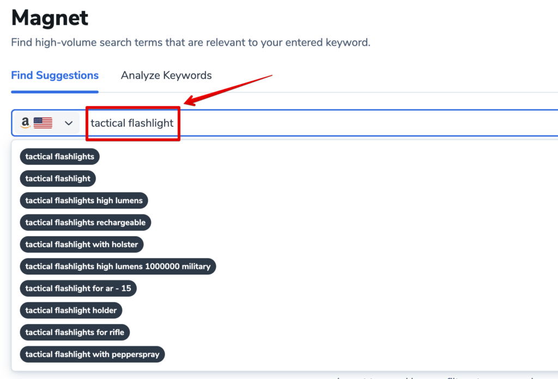Select the 'tactical flashlights' suggestion
Screen dimensions: 558x379
(x=60, y=156)
